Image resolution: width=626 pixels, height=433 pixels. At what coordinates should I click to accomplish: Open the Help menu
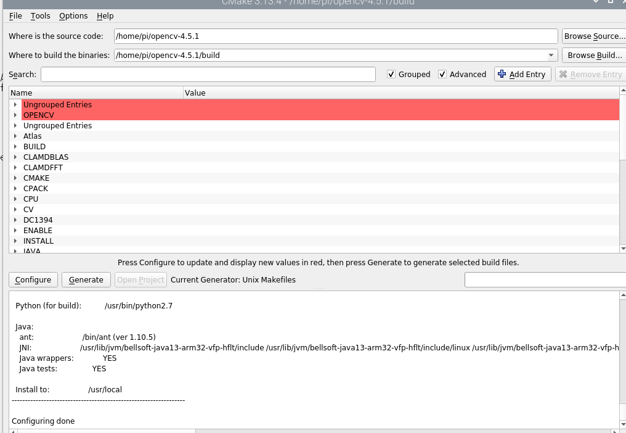[x=105, y=15]
